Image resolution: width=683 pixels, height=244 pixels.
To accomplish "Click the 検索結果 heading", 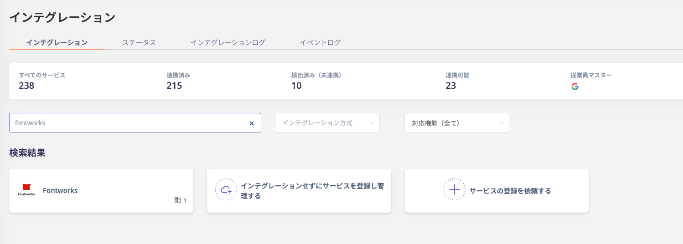I will tap(27, 153).
